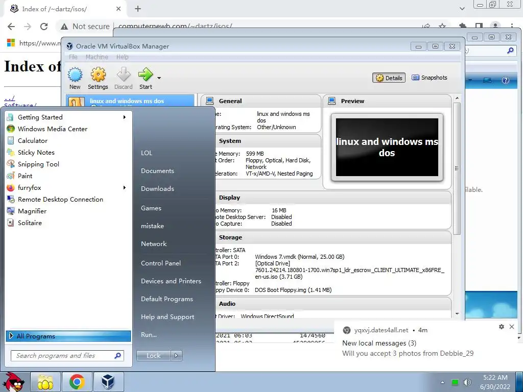This screenshot has height=392, width=523.
Task: Open Sticky Notes
Action: [67, 152]
